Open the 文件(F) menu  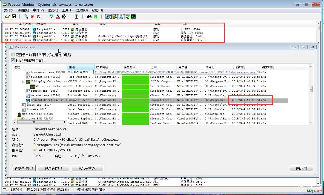(x=9, y=10)
